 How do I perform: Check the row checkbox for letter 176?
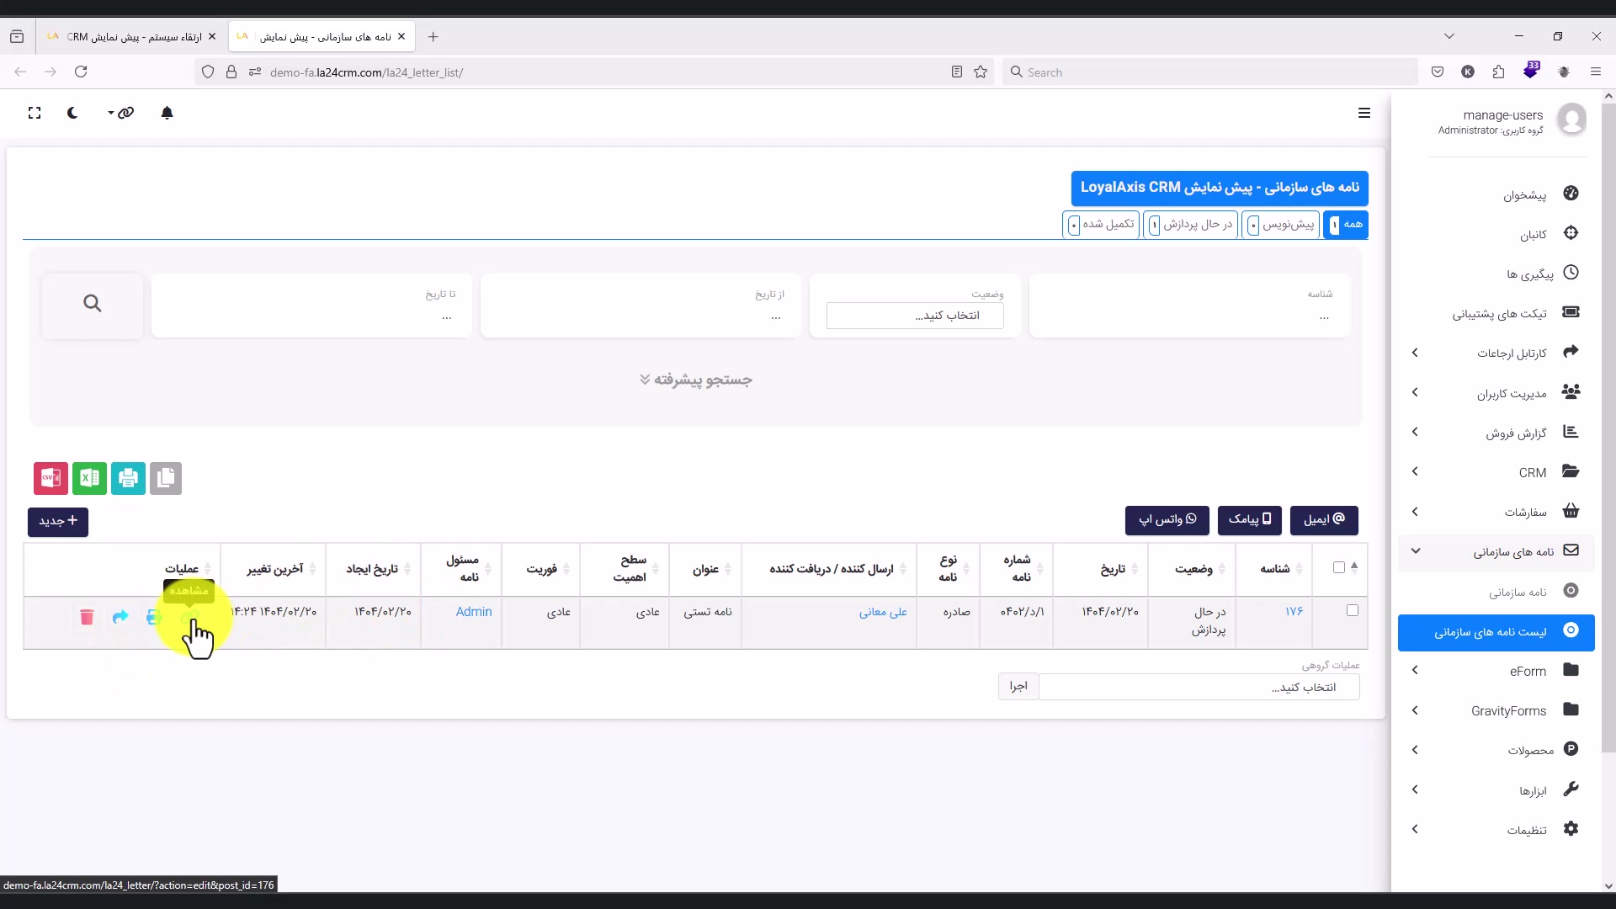click(1353, 611)
